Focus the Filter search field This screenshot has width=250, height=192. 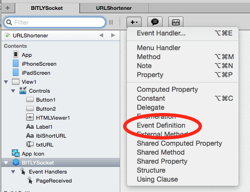[55, 22]
